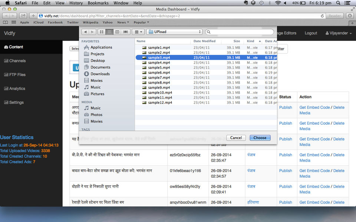The image size is (356, 222).
Task: Reload the page in address bar
Action: (322, 16)
